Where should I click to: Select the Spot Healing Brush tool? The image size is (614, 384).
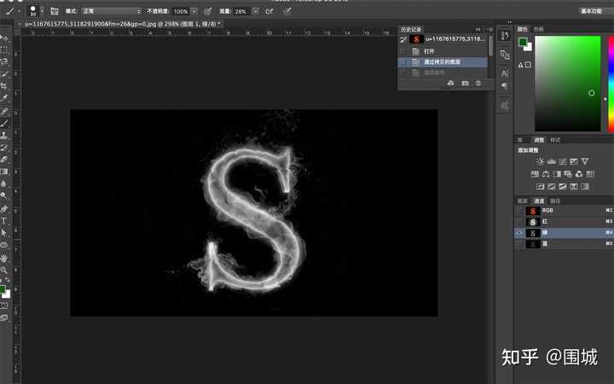(x=4, y=111)
